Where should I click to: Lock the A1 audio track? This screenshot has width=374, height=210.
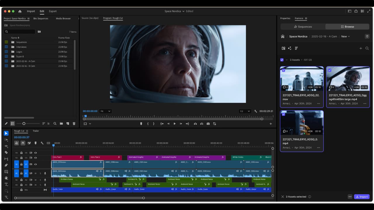tap(21, 173)
